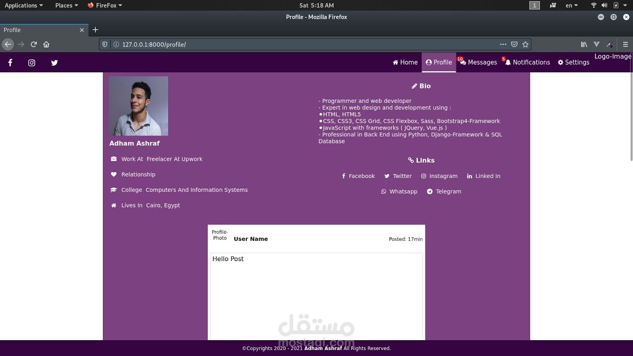This screenshot has height=356, width=633.
Task: Open the Firefox hamburger menu
Action: point(625,44)
